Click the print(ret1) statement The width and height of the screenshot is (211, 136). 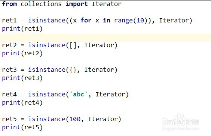pos(22,29)
